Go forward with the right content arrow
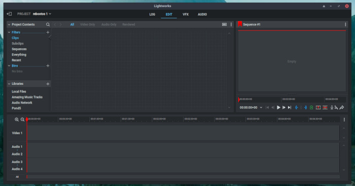The image size is (355, 186). click(x=60, y=24)
